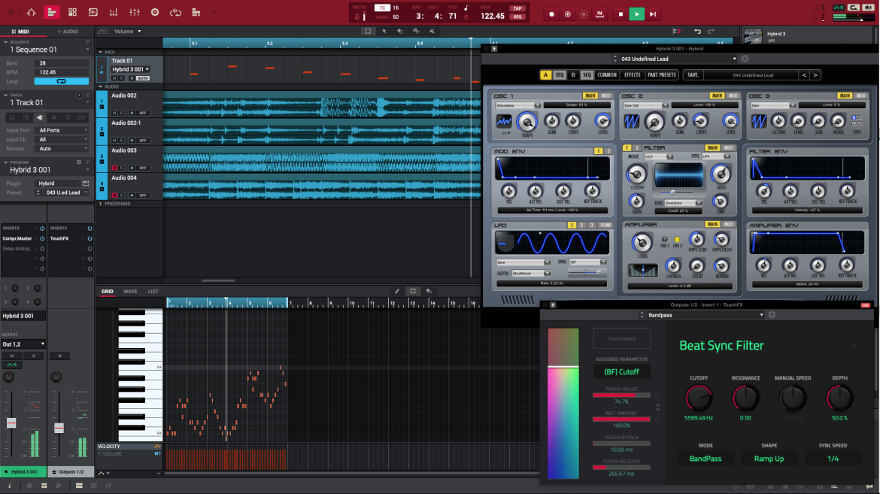Switch to the AUDIO tab
The width and height of the screenshot is (880, 494).
(x=68, y=32)
